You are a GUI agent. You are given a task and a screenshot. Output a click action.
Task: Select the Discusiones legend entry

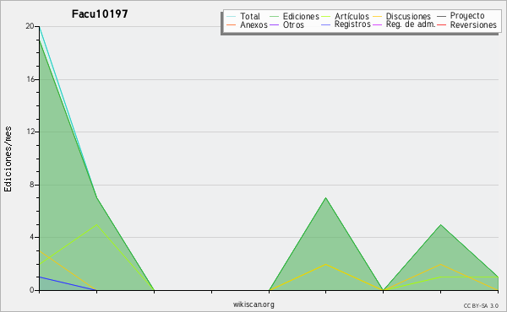tap(408, 16)
